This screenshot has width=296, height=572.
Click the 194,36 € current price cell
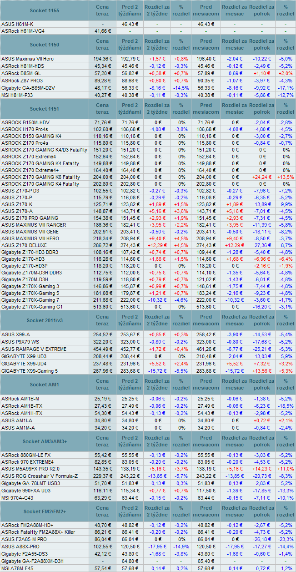[103, 59]
